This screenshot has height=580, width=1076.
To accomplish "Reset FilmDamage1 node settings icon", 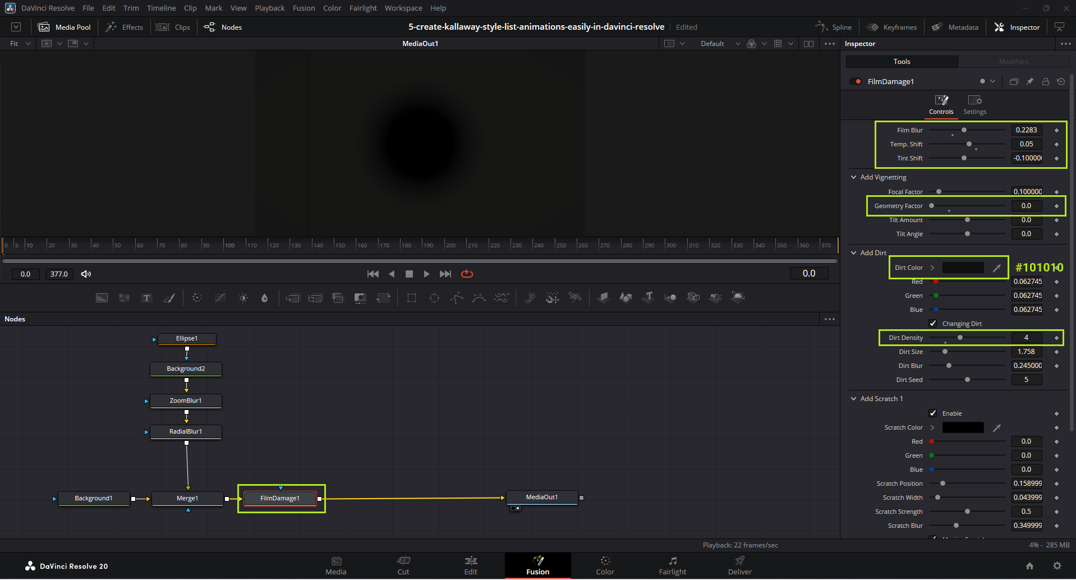I will pos(1060,81).
